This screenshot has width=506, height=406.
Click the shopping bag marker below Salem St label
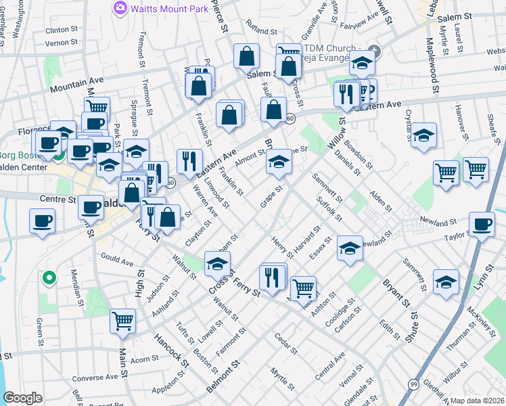coord(288,68)
